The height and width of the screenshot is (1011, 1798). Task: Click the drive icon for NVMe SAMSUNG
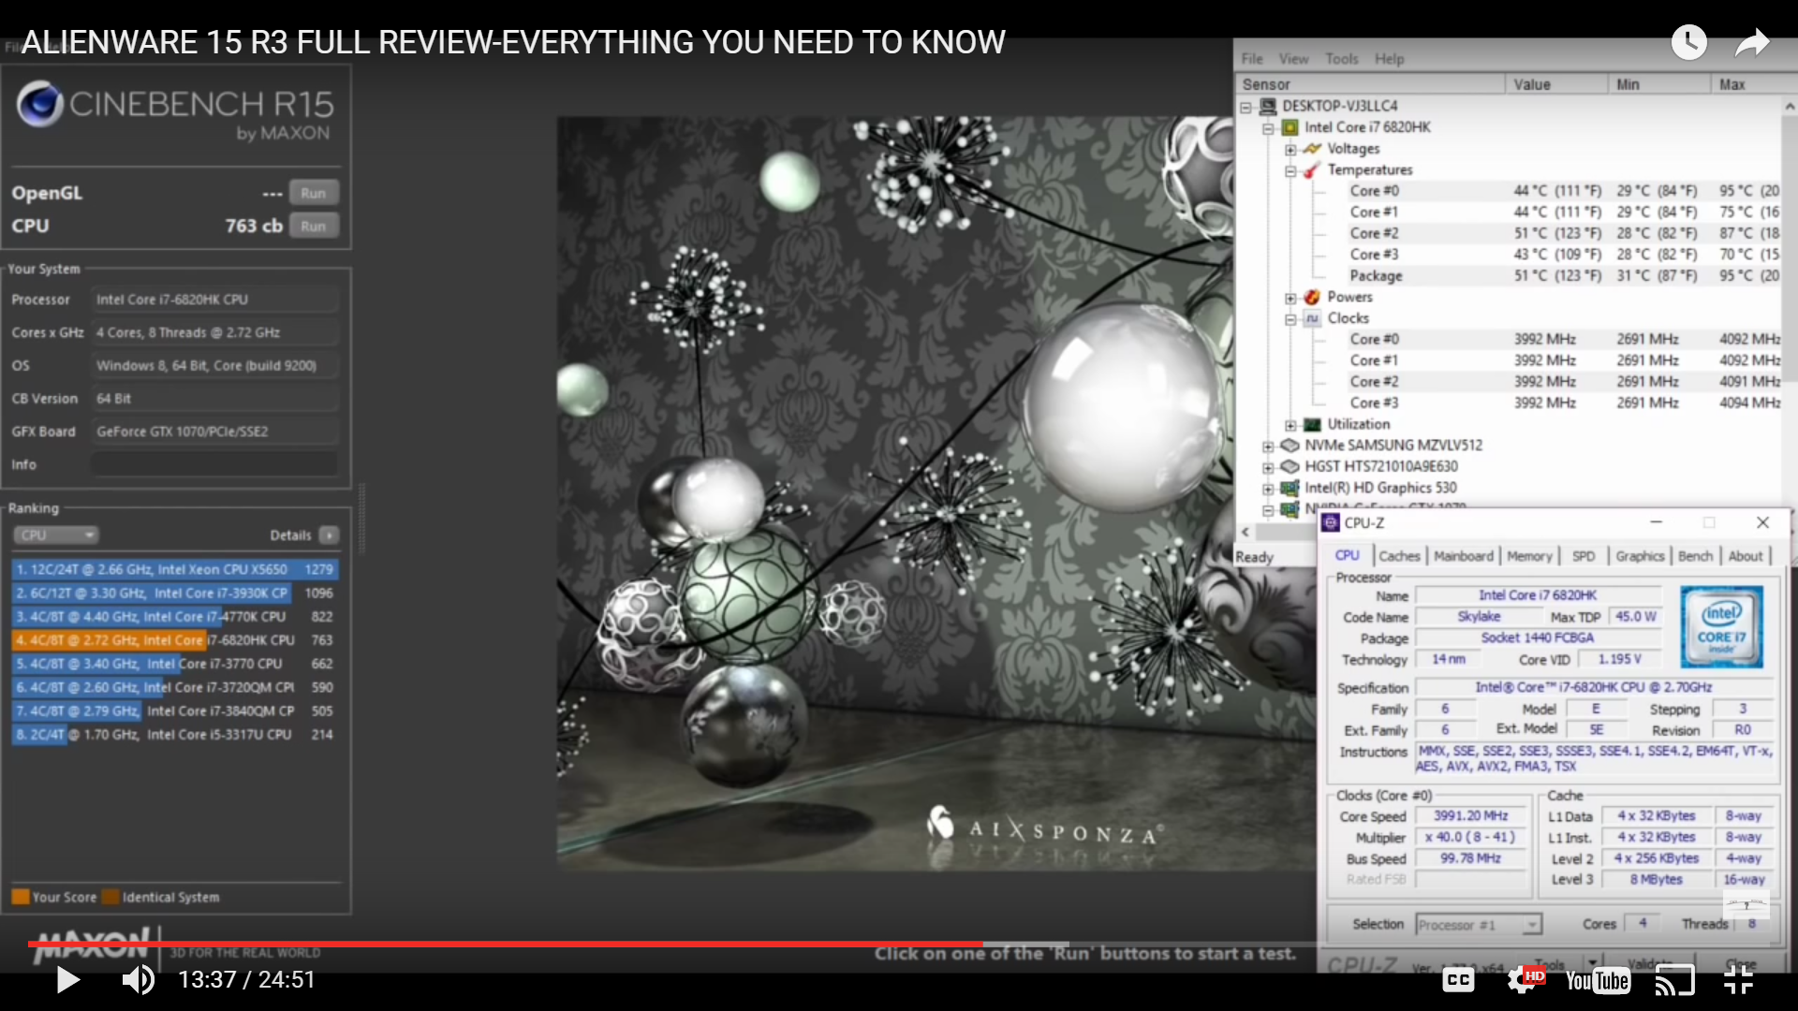tap(1290, 446)
